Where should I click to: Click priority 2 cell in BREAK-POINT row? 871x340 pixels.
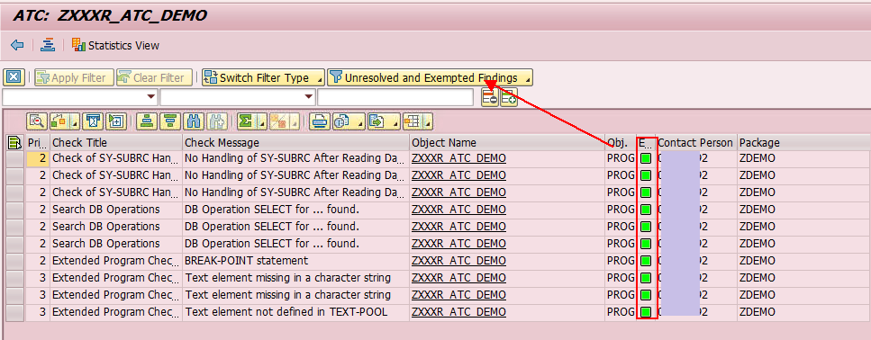[x=38, y=261]
